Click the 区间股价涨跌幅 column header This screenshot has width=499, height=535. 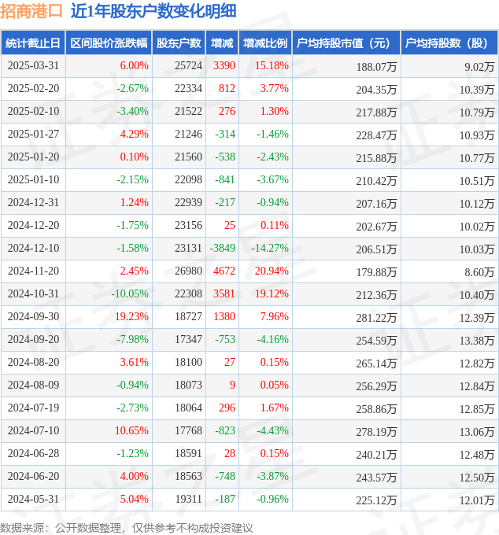point(109,43)
